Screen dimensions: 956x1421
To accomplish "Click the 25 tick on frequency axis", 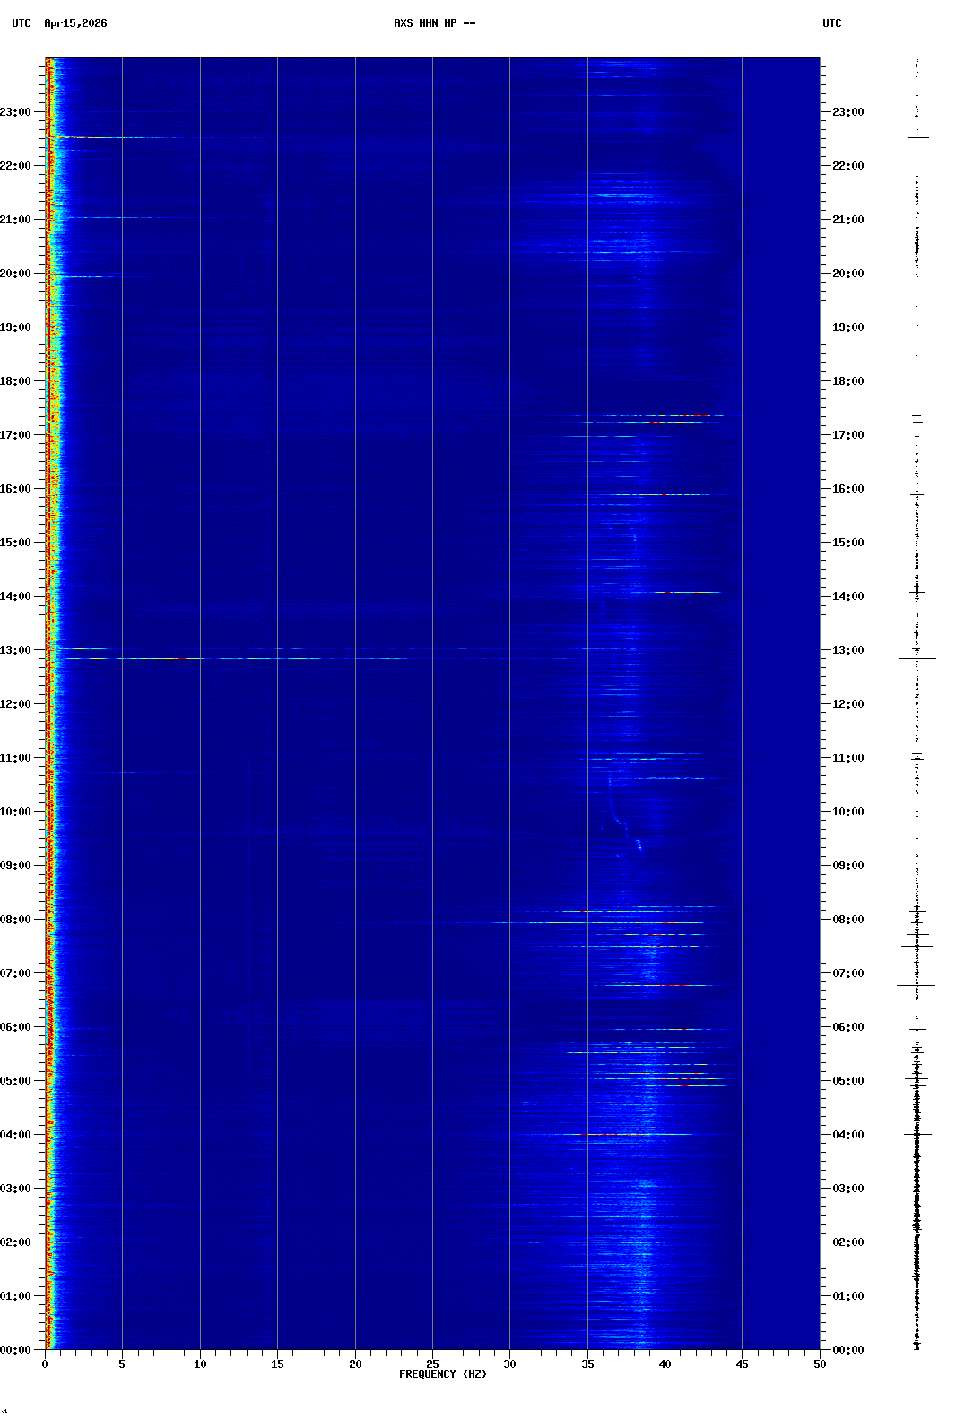I will (432, 1364).
